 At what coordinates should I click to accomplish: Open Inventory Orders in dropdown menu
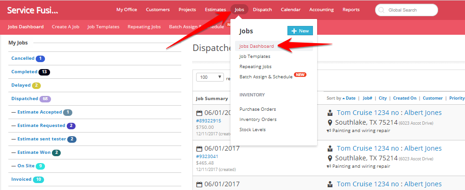tap(258, 120)
